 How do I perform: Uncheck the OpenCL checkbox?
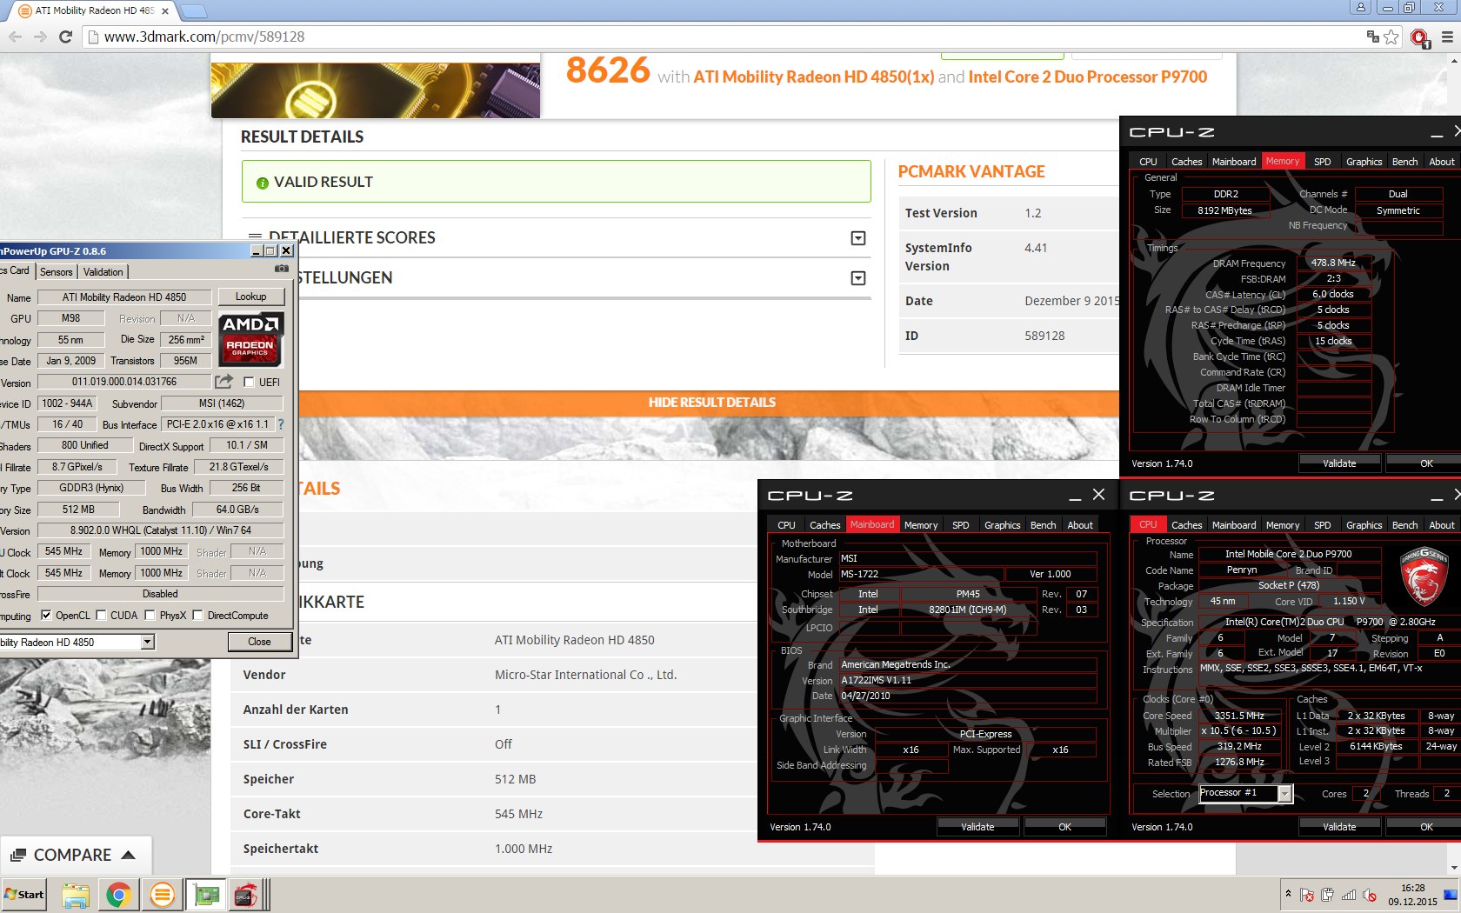tap(46, 615)
